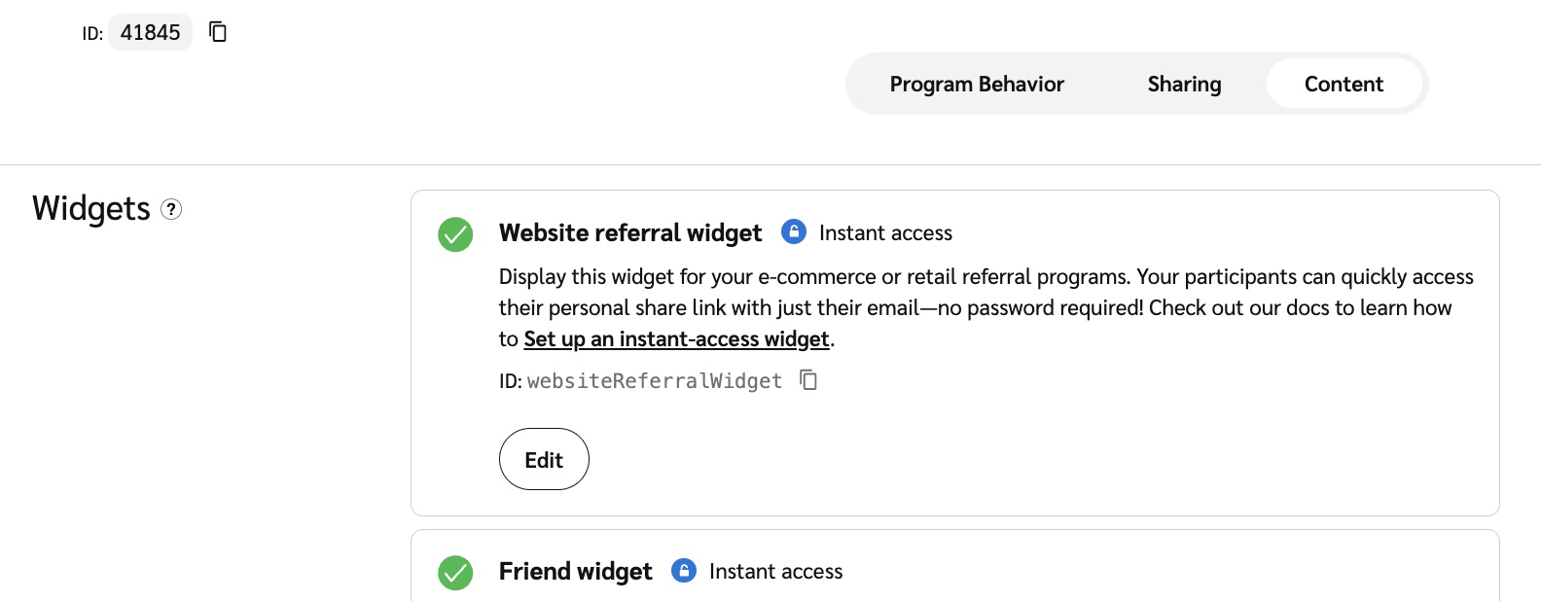Click 'Instant access' label of Website referral widget

(885, 233)
